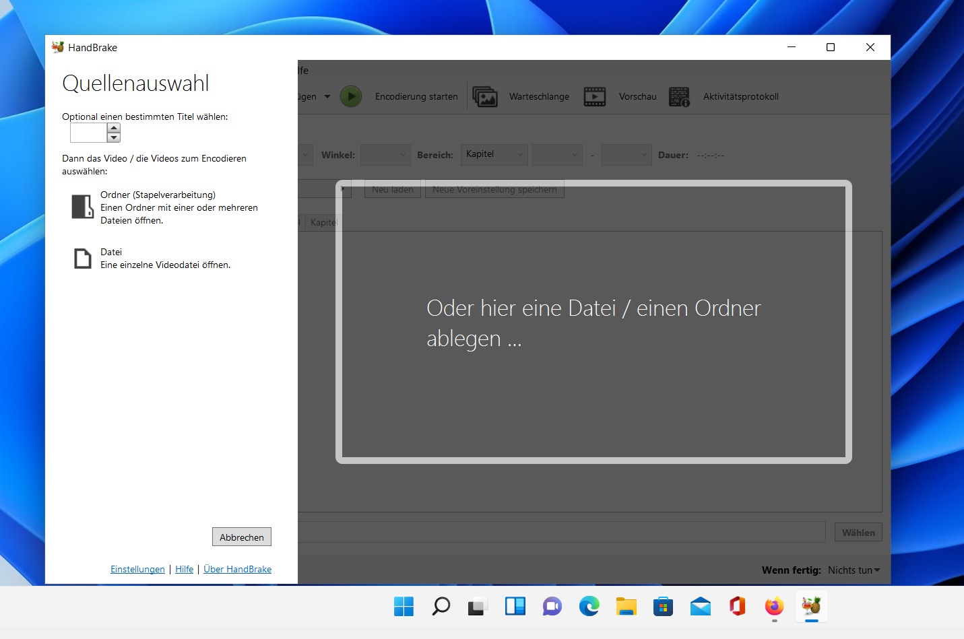This screenshot has width=964, height=639.
Task: Decrease title number with down arrow
Action: (114, 137)
